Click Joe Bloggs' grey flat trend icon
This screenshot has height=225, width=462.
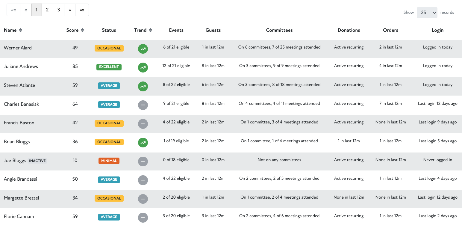[x=143, y=161]
